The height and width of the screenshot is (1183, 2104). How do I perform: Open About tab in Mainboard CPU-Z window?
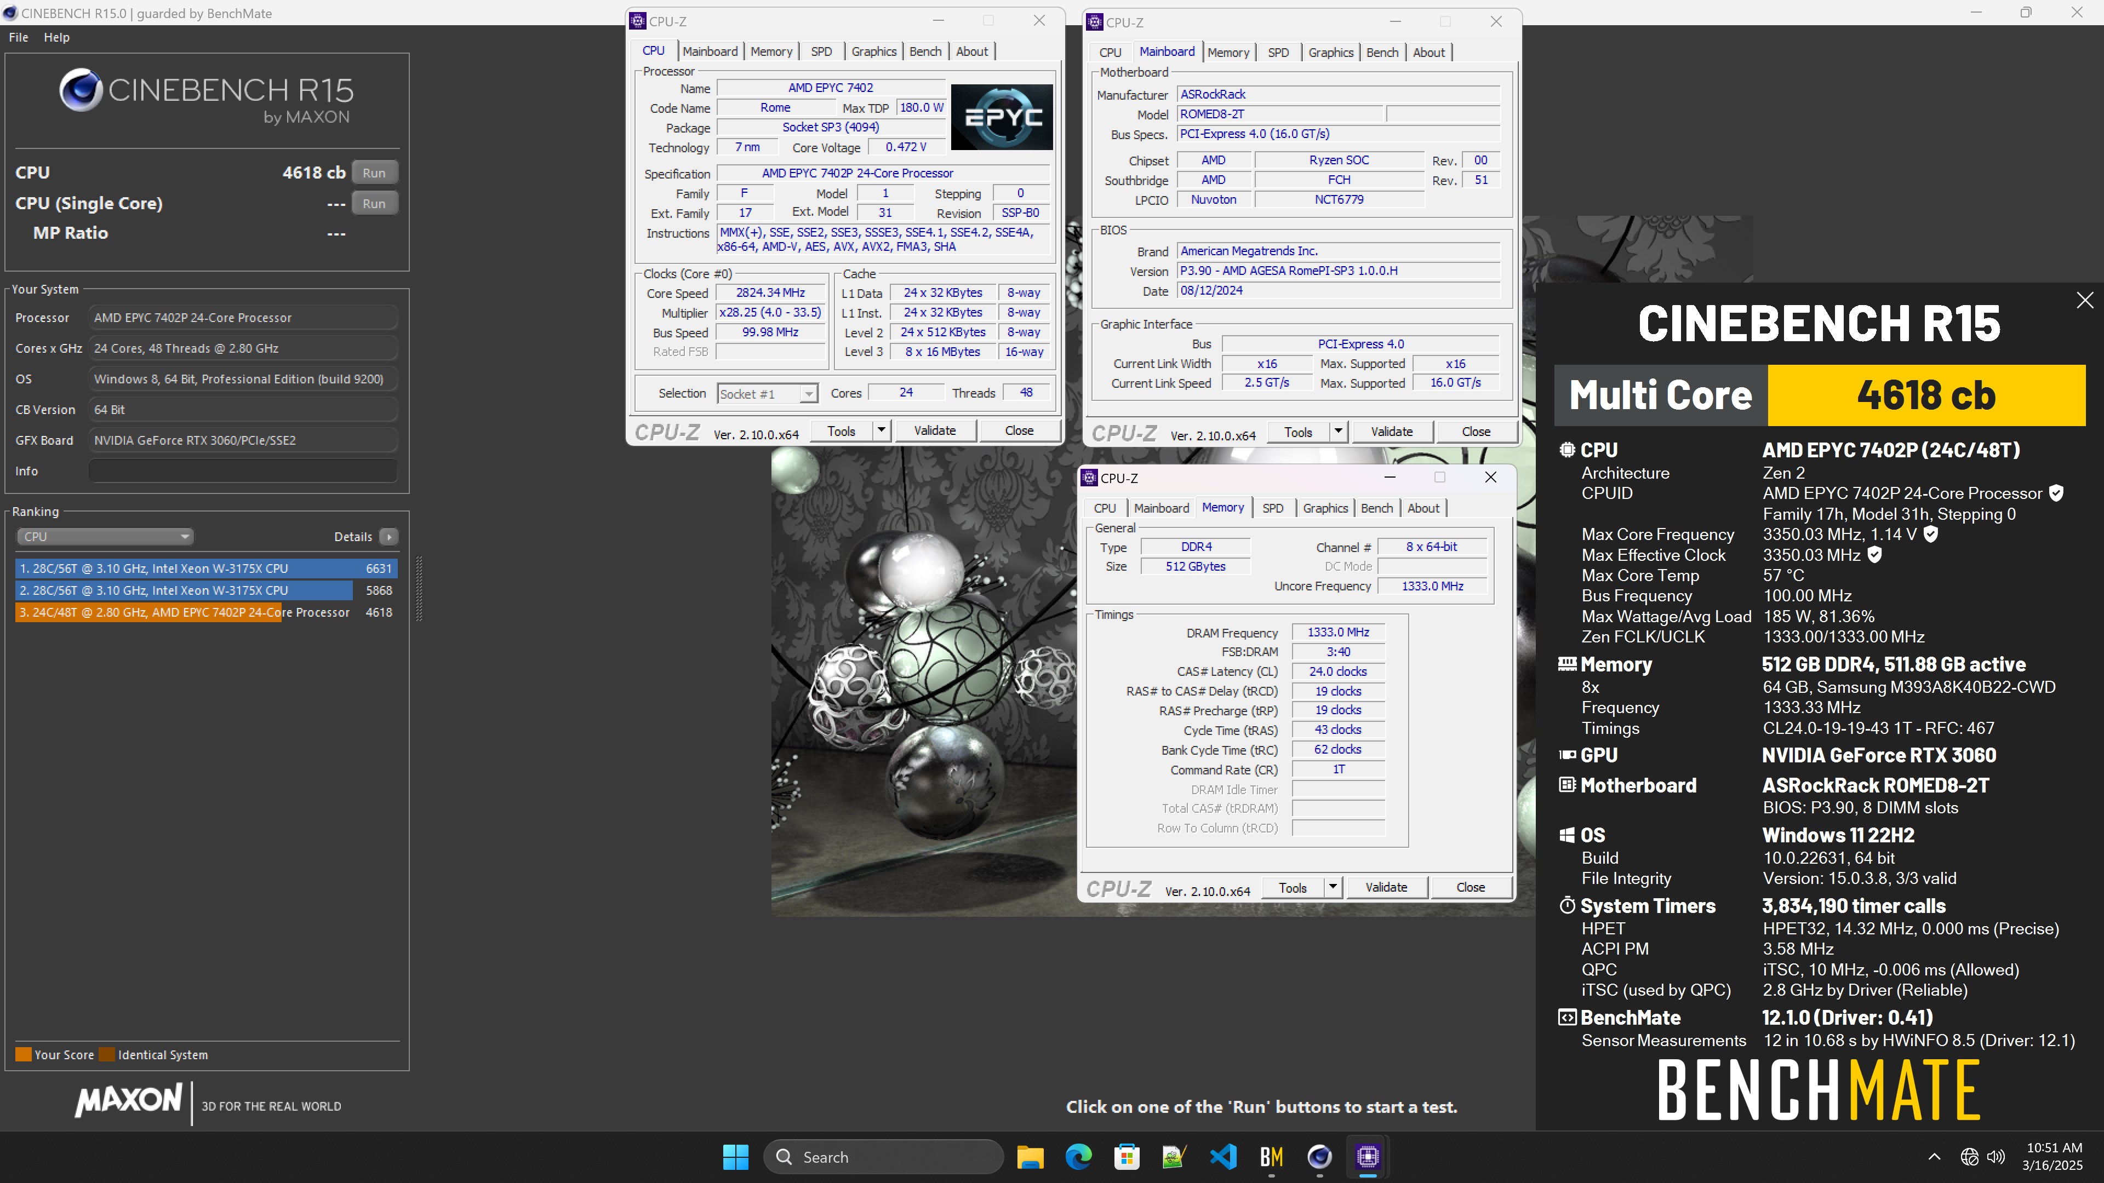tap(1428, 52)
